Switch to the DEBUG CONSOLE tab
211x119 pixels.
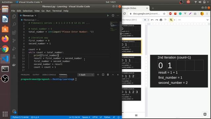point(49,75)
